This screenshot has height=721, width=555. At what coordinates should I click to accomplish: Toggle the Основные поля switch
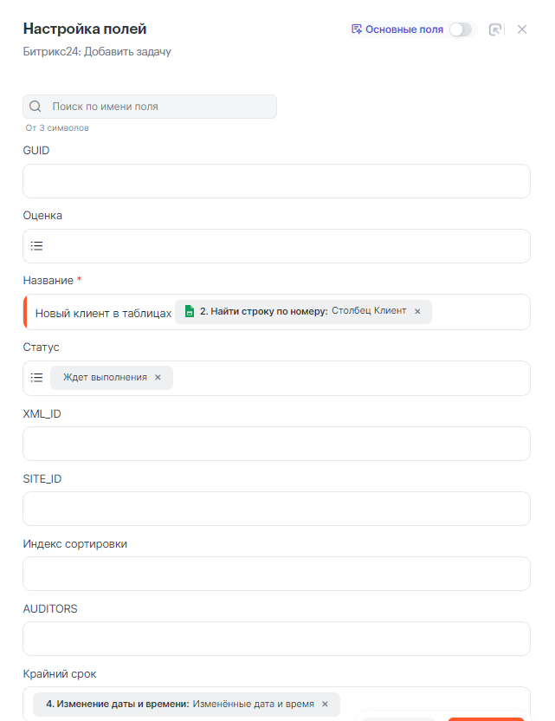point(461,29)
